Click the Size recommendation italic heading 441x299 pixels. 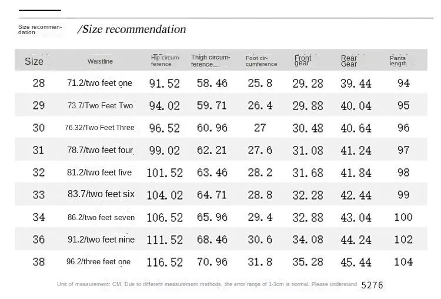[132, 29]
